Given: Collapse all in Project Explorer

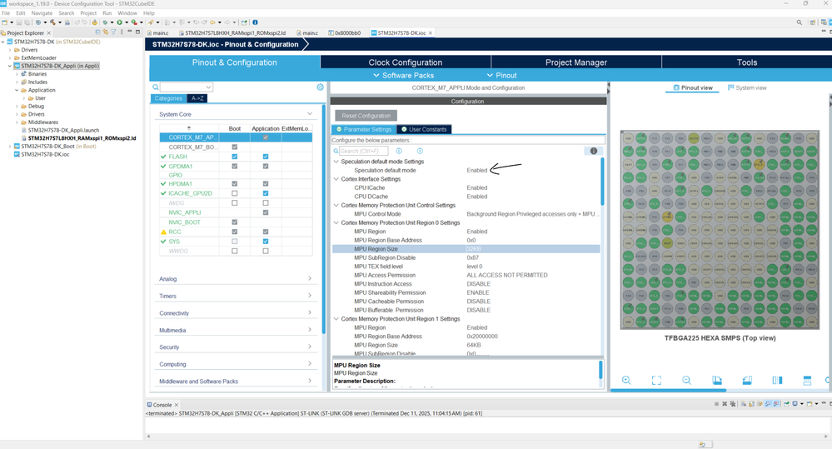Looking at the screenshot, I should click(97, 32).
